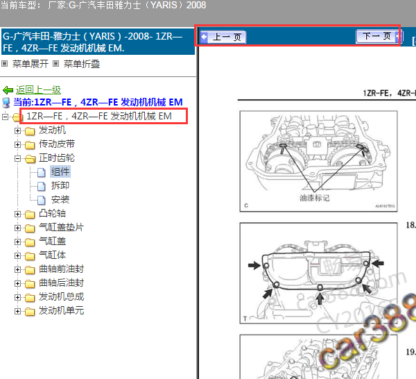Go to the previous page (上一页)

[223, 37]
